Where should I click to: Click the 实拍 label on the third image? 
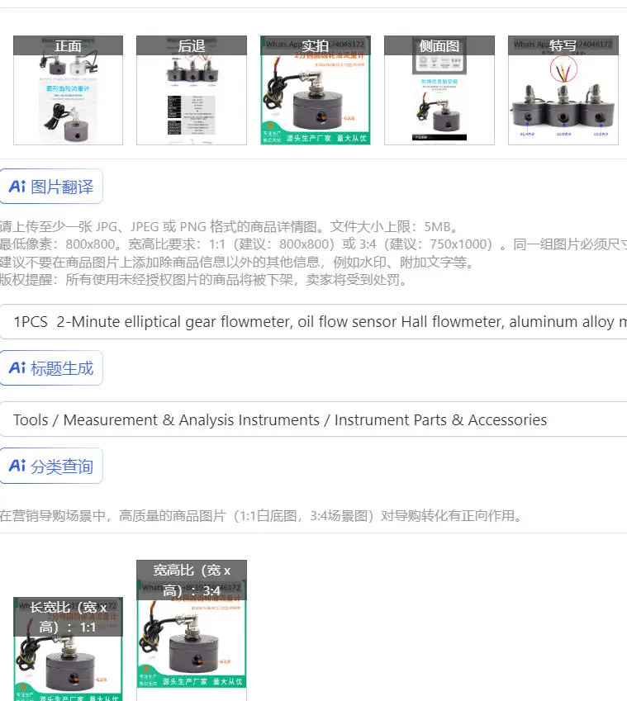click(316, 45)
